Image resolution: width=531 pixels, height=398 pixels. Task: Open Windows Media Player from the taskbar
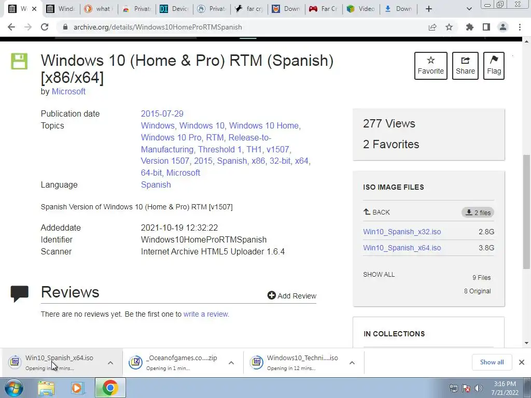pos(78,388)
